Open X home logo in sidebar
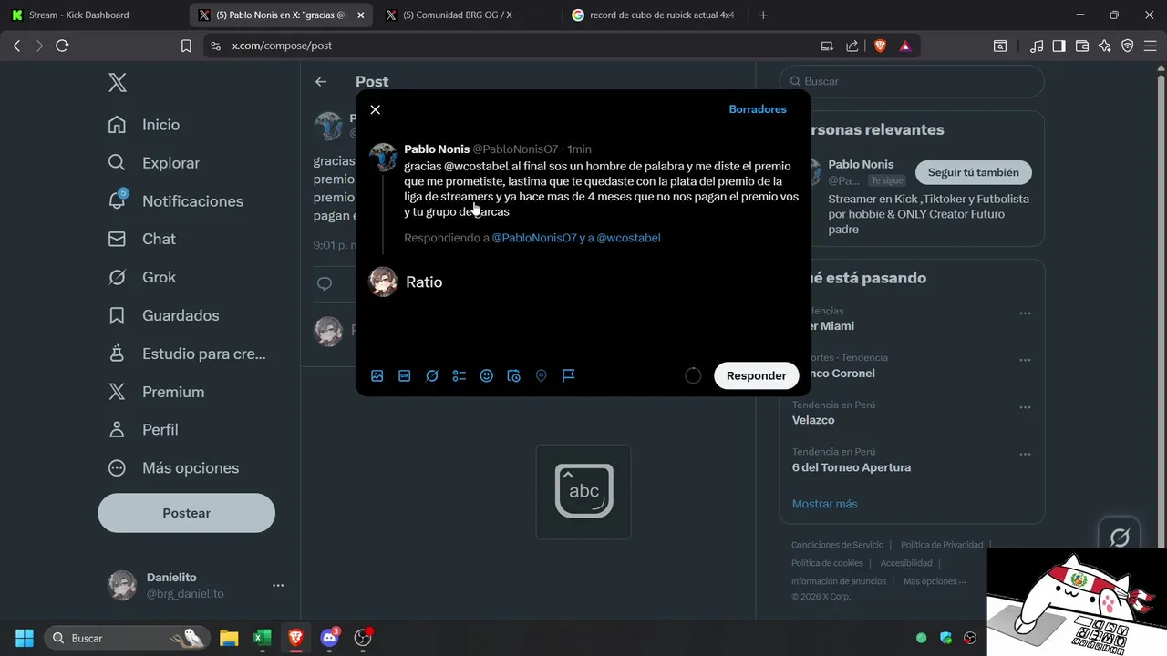 coord(118,83)
